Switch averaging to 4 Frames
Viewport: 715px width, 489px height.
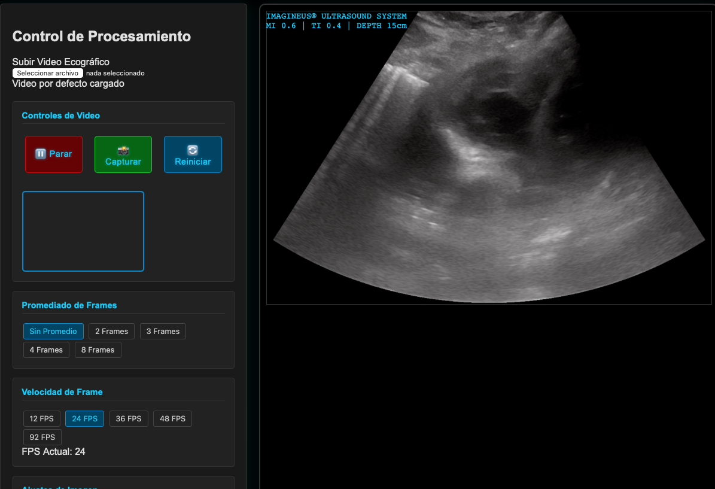(46, 350)
